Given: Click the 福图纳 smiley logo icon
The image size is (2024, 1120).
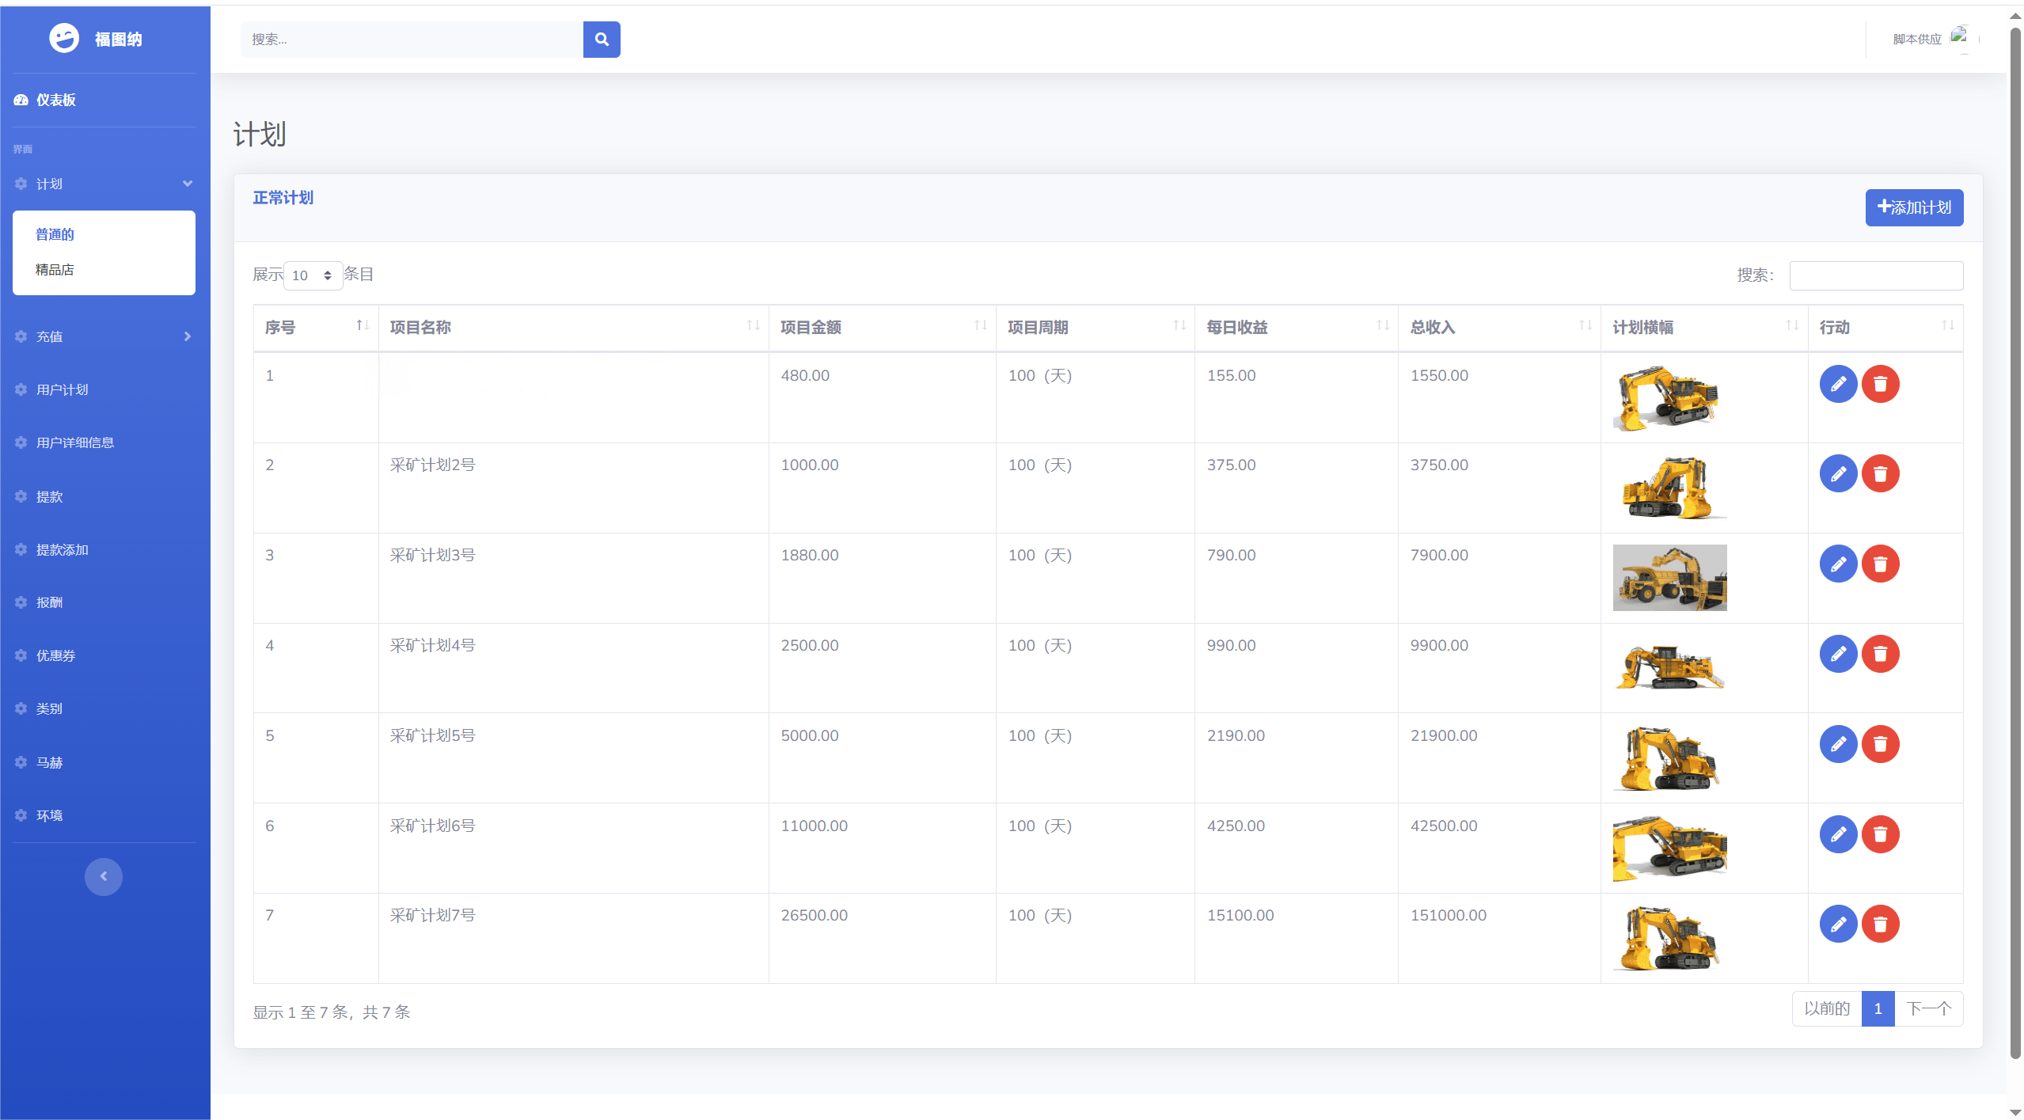Looking at the screenshot, I should [64, 38].
